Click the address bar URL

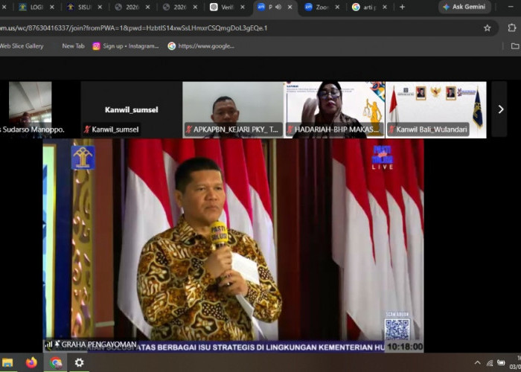point(133,28)
